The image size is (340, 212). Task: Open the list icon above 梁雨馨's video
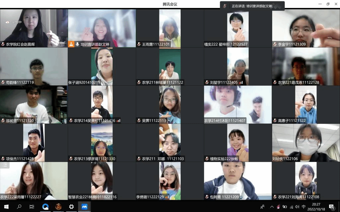5,165
